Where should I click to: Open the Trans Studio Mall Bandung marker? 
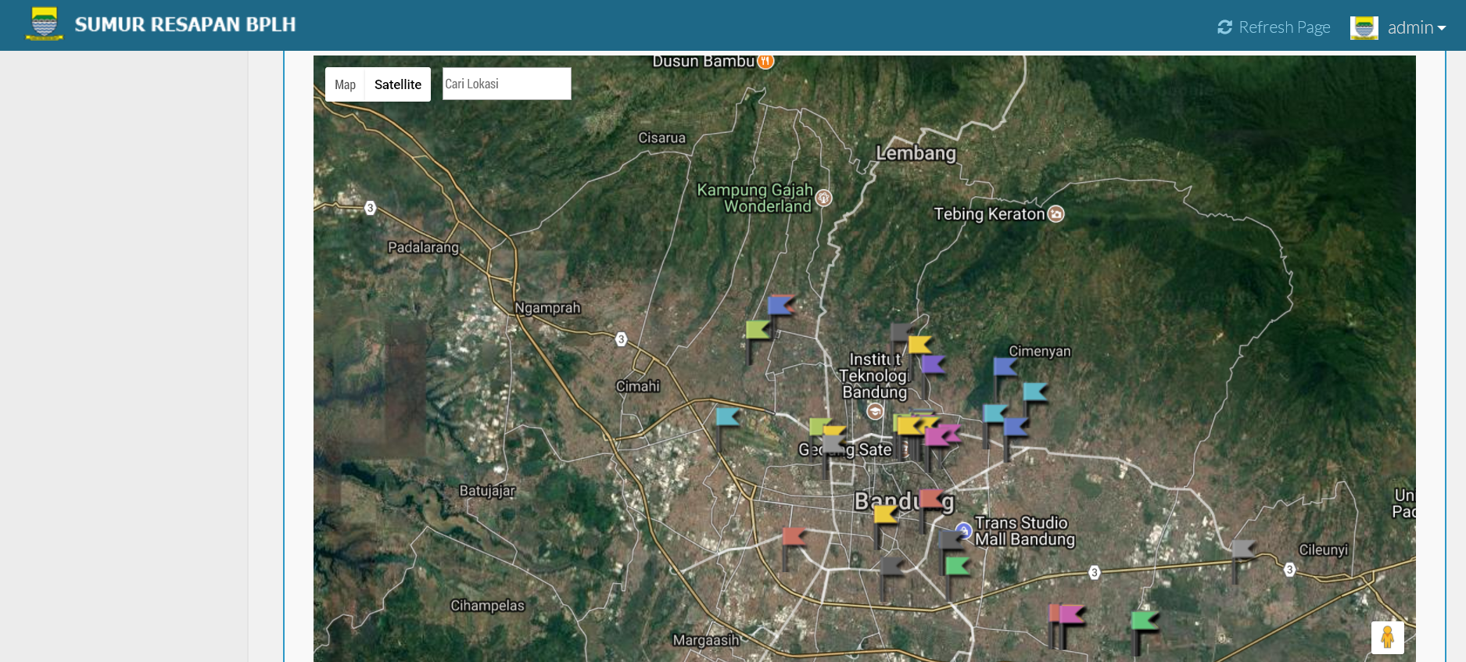pos(964,530)
